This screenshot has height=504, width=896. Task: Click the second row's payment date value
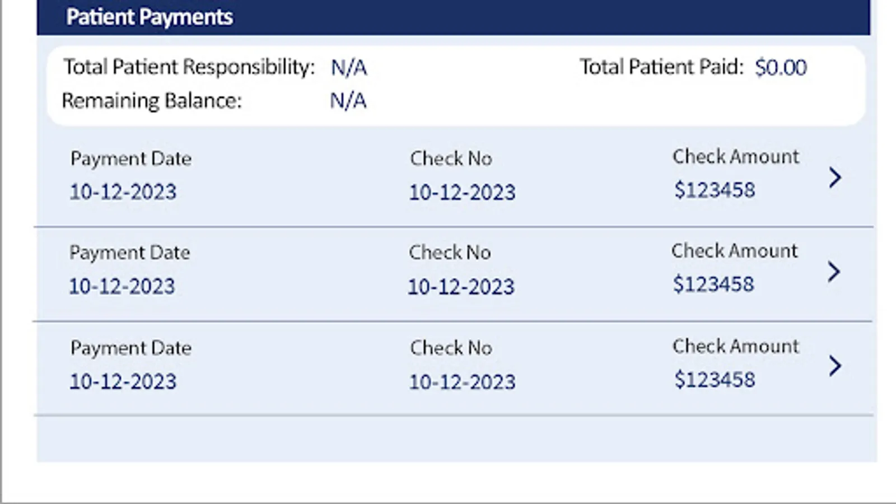point(122,287)
